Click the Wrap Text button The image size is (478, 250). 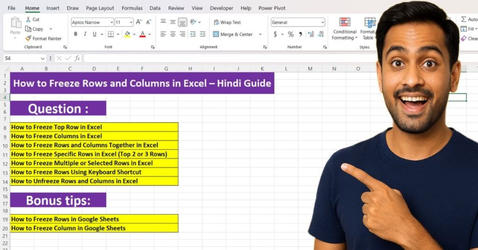pyautogui.click(x=227, y=22)
